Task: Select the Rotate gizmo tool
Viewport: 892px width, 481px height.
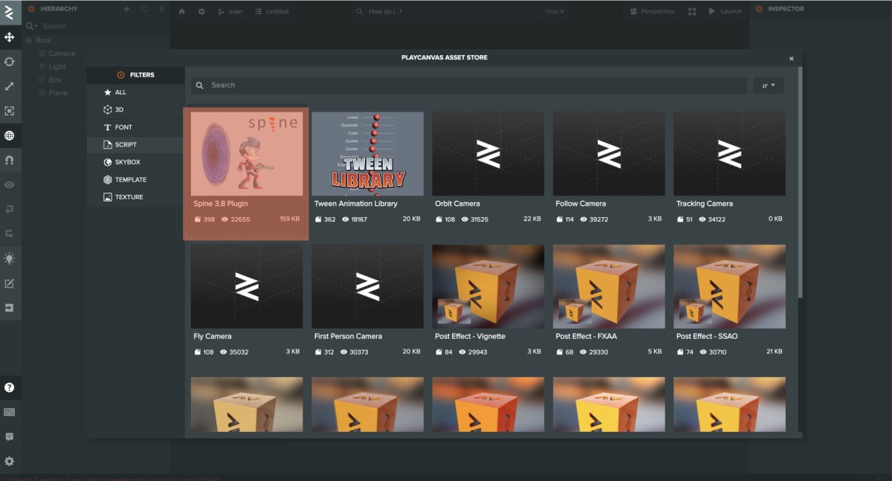Action: pyautogui.click(x=9, y=62)
